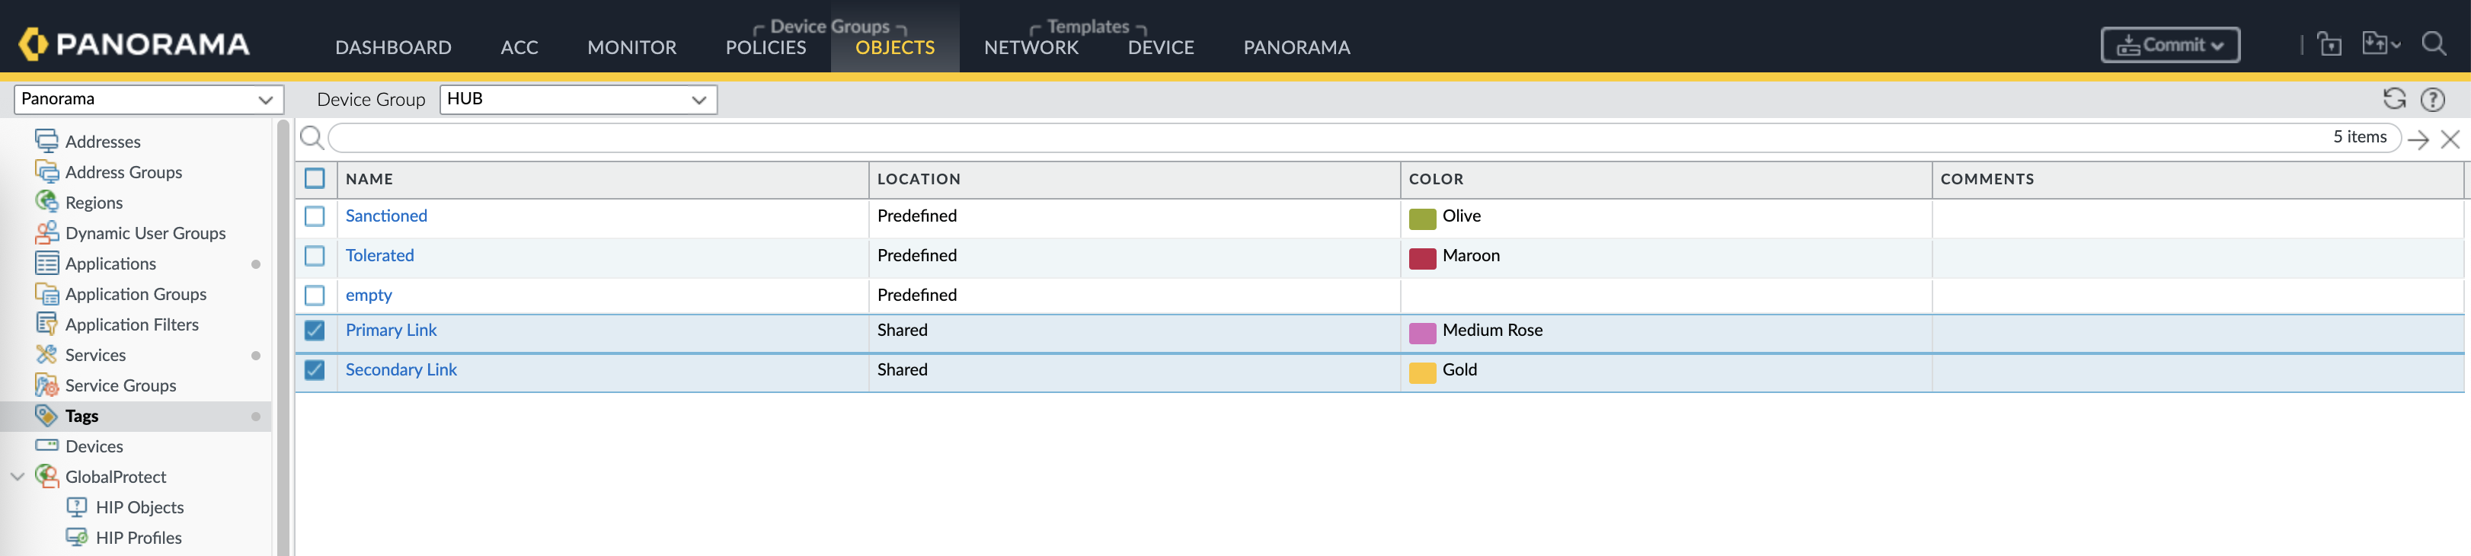Switch to the POLICIES tab
Image resolution: width=2471 pixels, height=556 pixels.
tap(766, 47)
